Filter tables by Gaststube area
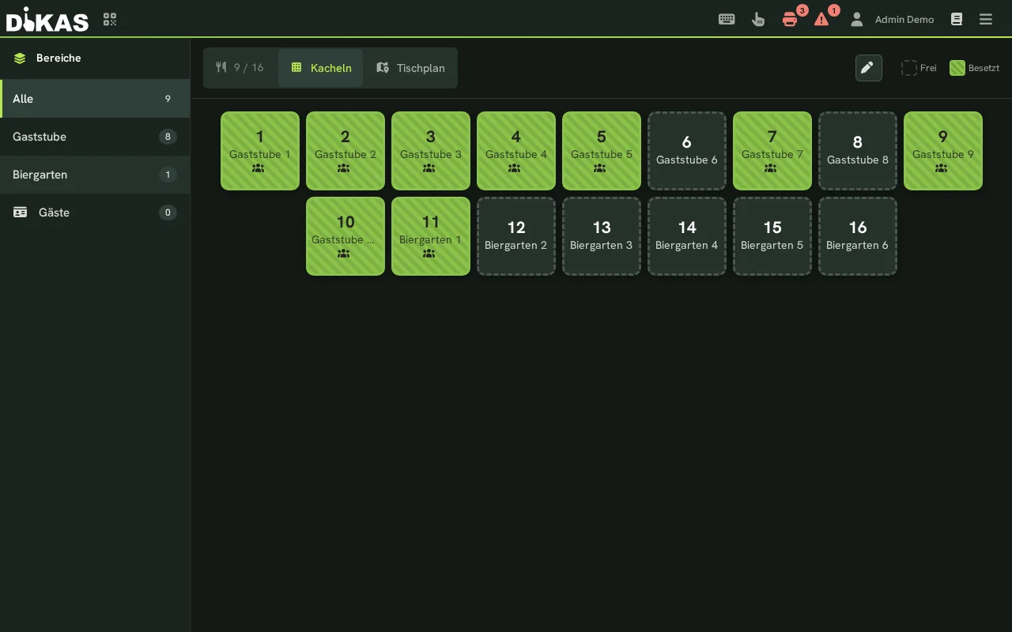The image size is (1012, 632). pos(95,137)
